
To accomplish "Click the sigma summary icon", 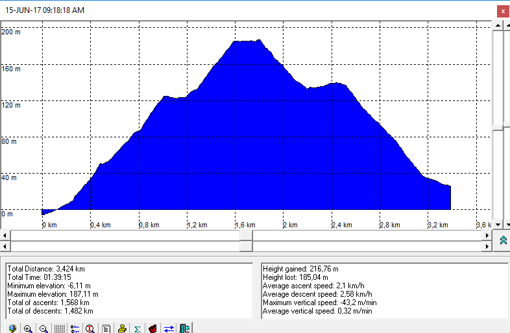I will click(138, 328).
